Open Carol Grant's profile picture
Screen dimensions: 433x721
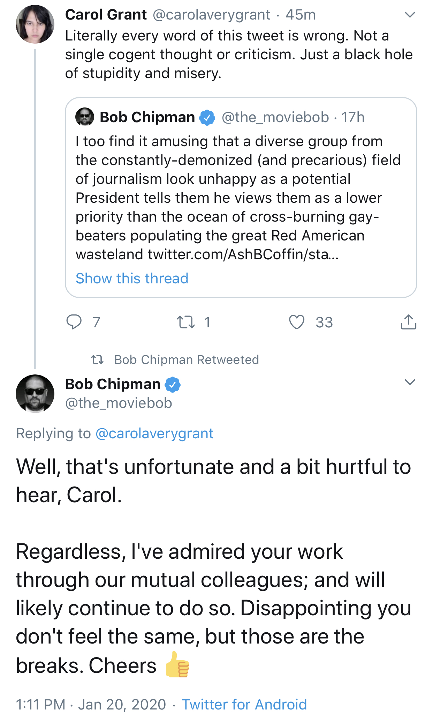[35, 24]
